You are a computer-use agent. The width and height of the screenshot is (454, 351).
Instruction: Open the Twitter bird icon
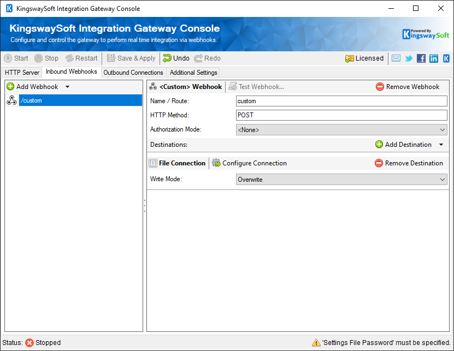(409, 58)
